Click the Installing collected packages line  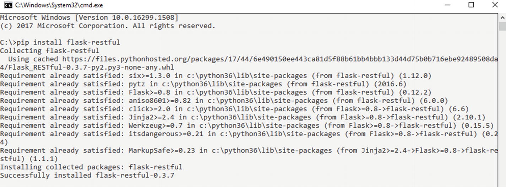(91, 167)
